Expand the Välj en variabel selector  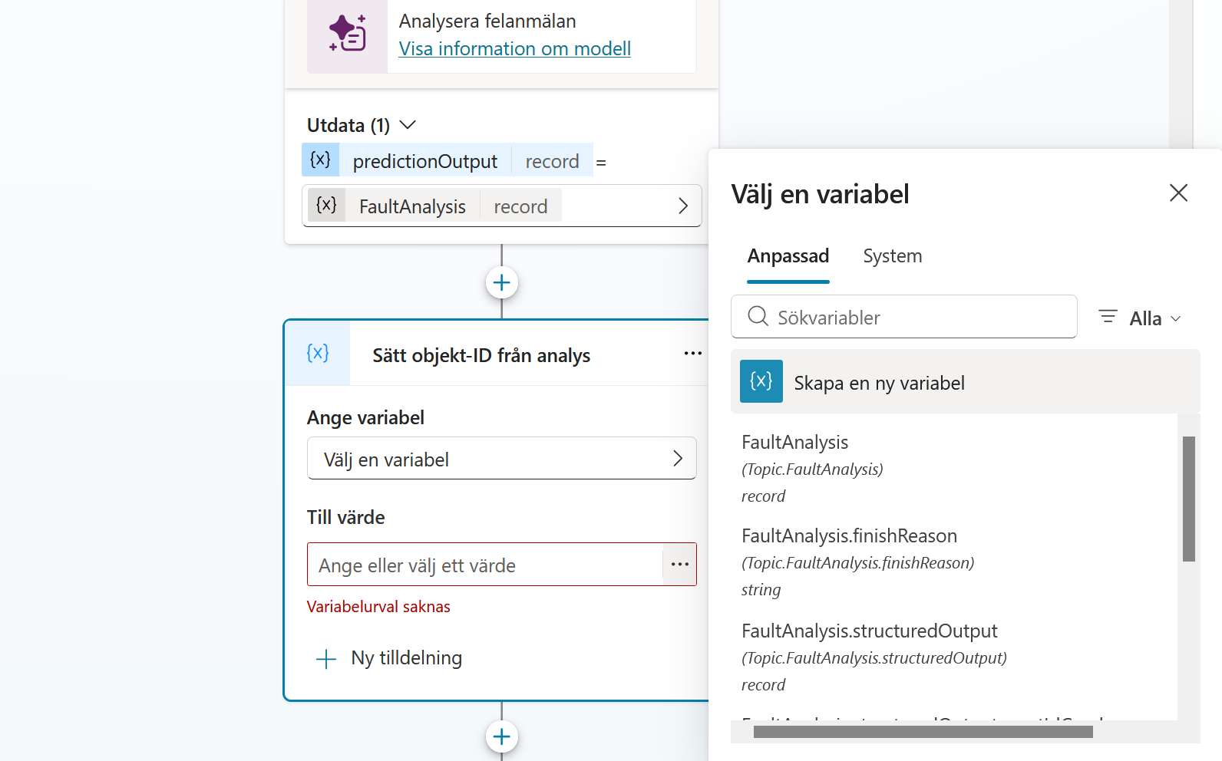[502, 459]
